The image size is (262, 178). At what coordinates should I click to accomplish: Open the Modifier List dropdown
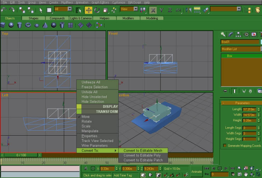pyautogui.click(x=240, y=49)
